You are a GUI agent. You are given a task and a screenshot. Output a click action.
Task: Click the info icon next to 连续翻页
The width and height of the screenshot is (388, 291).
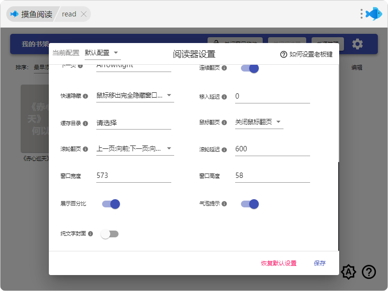(224, 68)
